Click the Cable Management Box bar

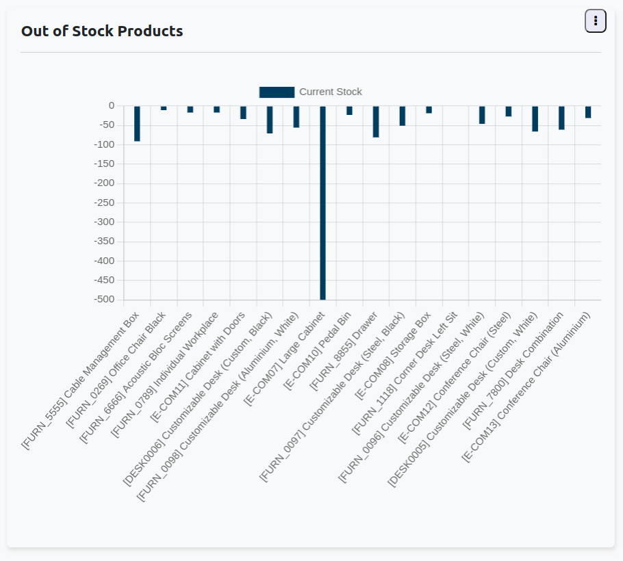(x=137, y=124)
